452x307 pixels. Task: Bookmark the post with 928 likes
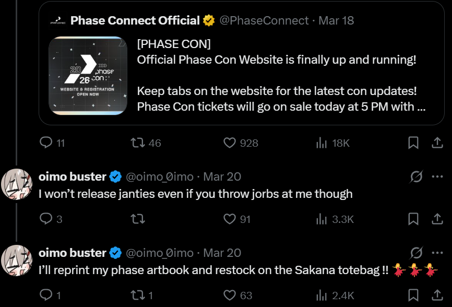[413, 143]
